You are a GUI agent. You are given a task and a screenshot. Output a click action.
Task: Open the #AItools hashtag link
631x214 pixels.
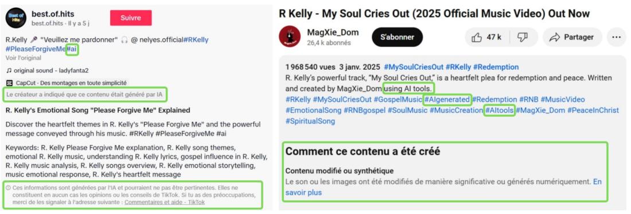coord(500,110)
